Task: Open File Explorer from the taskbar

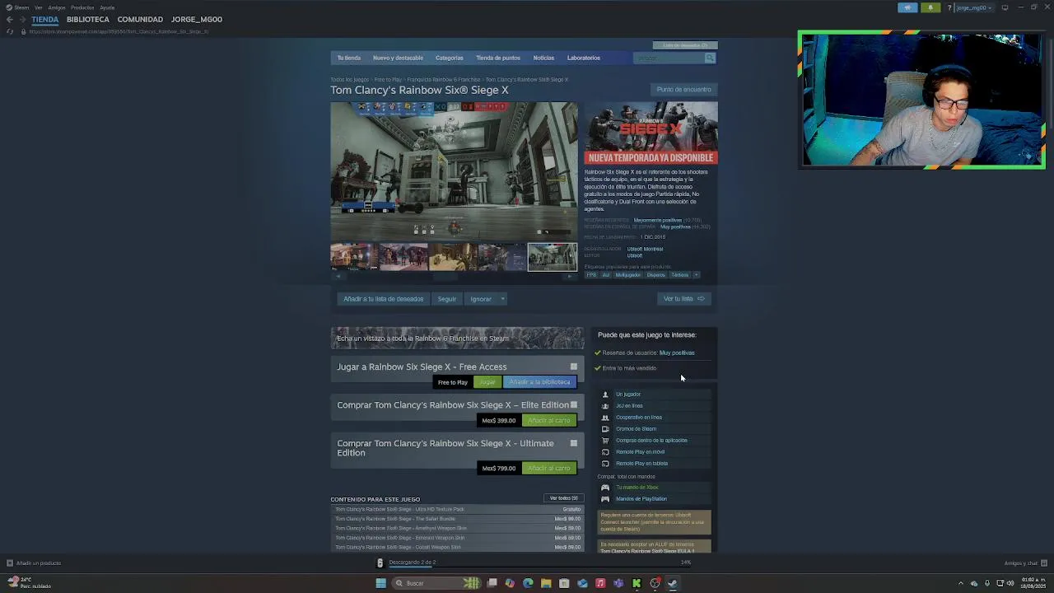Action: (546, 583)
